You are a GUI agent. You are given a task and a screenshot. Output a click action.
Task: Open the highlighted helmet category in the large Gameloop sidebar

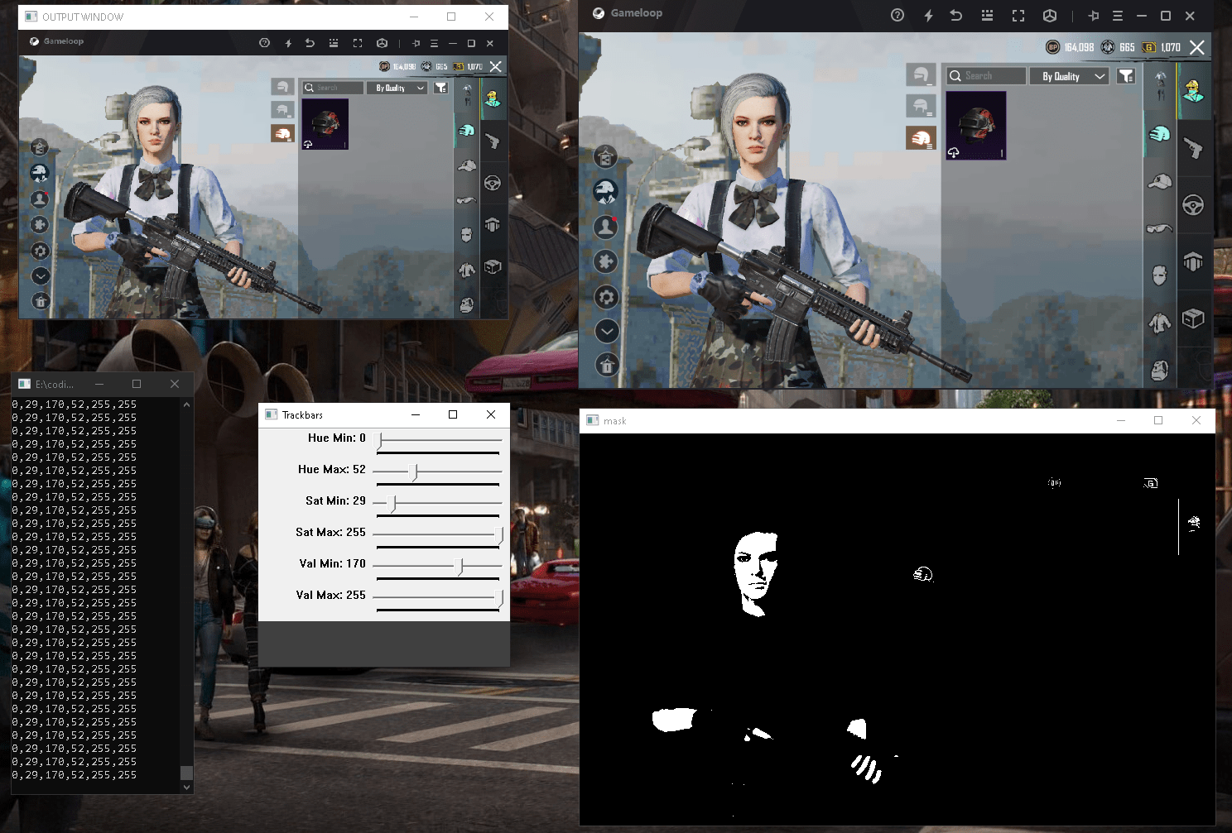click(1160, 132)
